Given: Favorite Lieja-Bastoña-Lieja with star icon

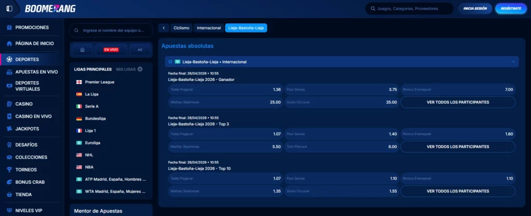Looking at the screenshot, I should (x=170, y=62).
